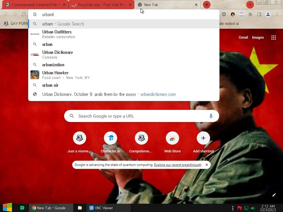Open File Explorer from taskbar

point(80,208)
